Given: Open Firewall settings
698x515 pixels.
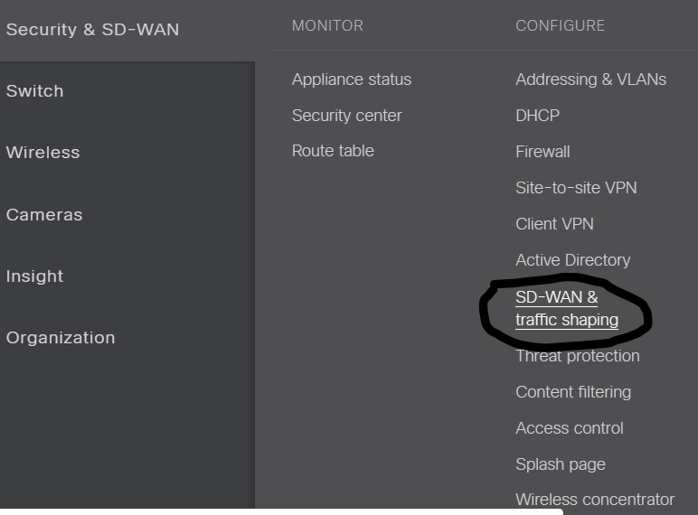Looking at the screenshot, I should click(542, 152).
